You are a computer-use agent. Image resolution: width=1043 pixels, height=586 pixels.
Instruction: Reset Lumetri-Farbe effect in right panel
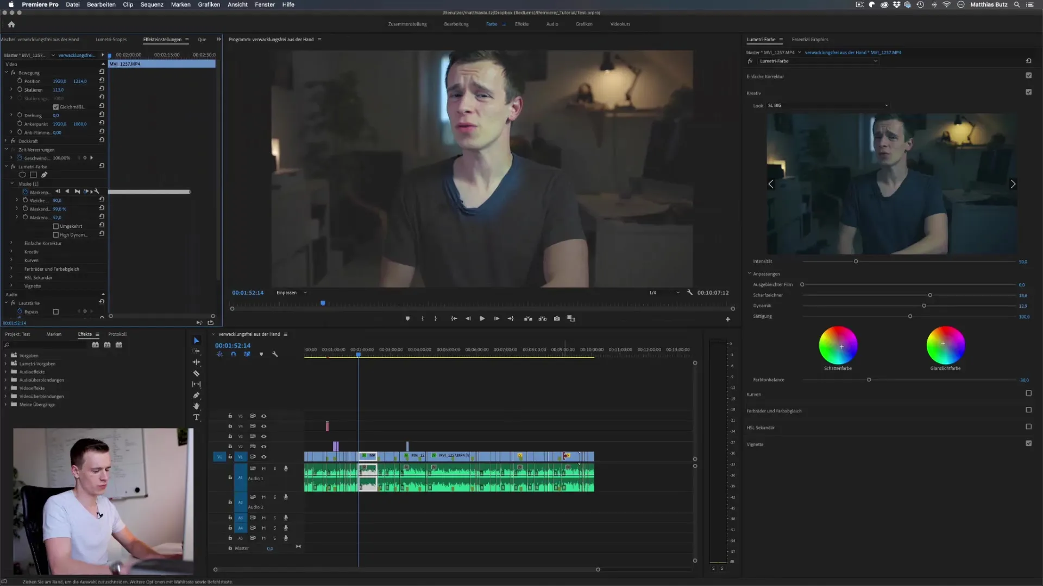coord(1028,61)
